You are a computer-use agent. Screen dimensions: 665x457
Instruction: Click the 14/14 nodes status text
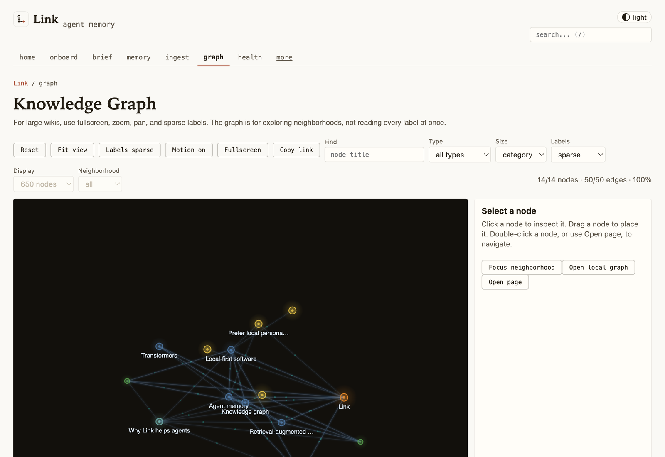point(558,180)
